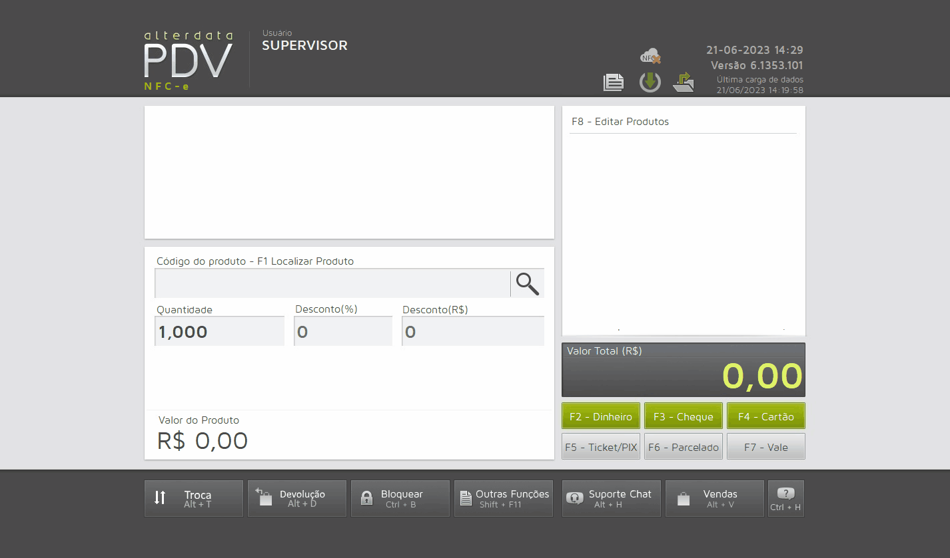Click the Valor do Produto R$ 0,00 text
950x558 pixels.
pos(203,440)
